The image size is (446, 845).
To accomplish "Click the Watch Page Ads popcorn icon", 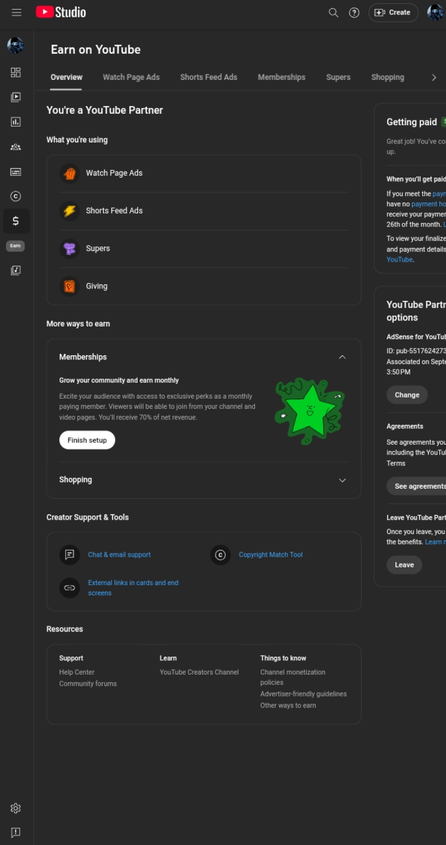I will [70, 173].
